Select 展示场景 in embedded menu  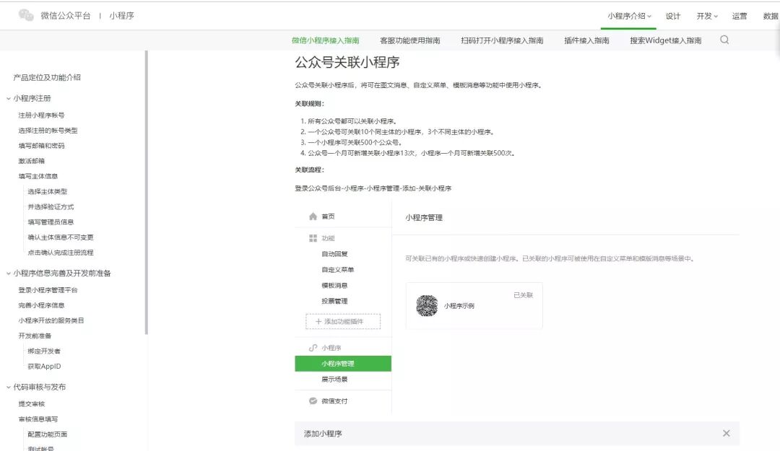(x=334, y=380)
